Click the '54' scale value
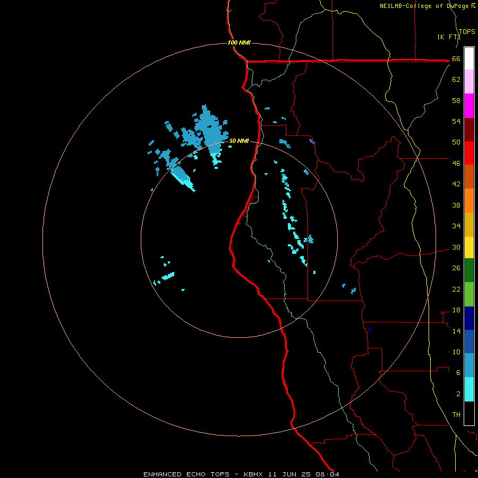The image size is (478, 478). [x=456, y=121]
